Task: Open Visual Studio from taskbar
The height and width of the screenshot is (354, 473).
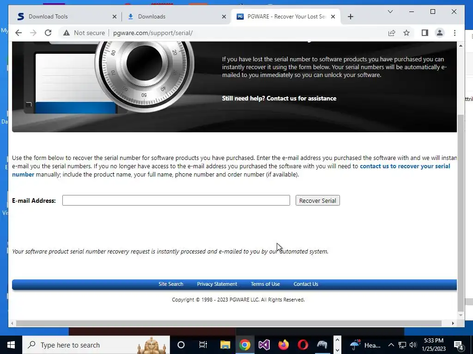Action: [264, 345]
